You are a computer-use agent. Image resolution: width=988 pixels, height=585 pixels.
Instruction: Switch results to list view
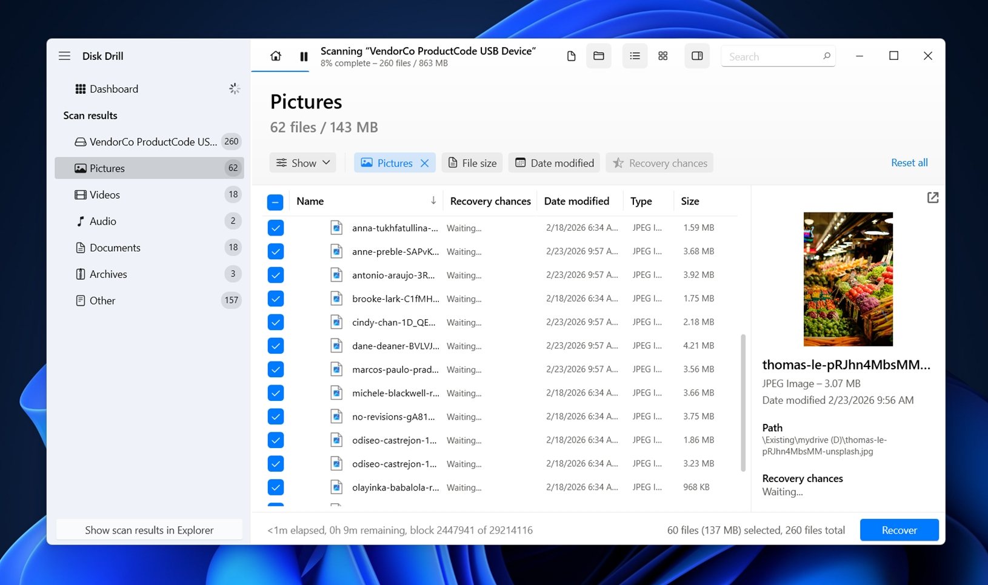click(x=635, y=56)
